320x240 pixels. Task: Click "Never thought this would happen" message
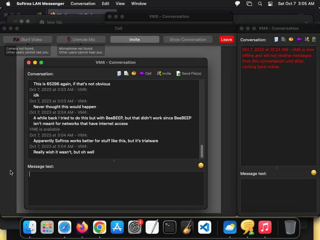pyautogui.click(x=65, y=107)
